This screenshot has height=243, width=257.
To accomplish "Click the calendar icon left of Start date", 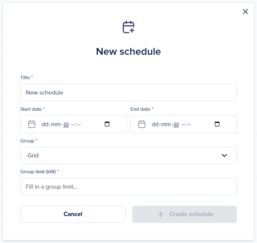I will pyautogui.click(x=32, y=124).
